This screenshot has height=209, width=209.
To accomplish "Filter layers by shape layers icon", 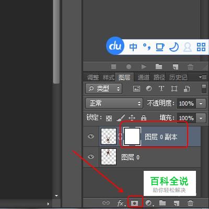I will tap(174, 89).
